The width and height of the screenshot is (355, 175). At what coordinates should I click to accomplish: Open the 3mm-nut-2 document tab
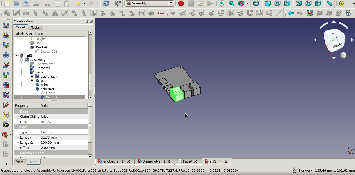[154, 161]
